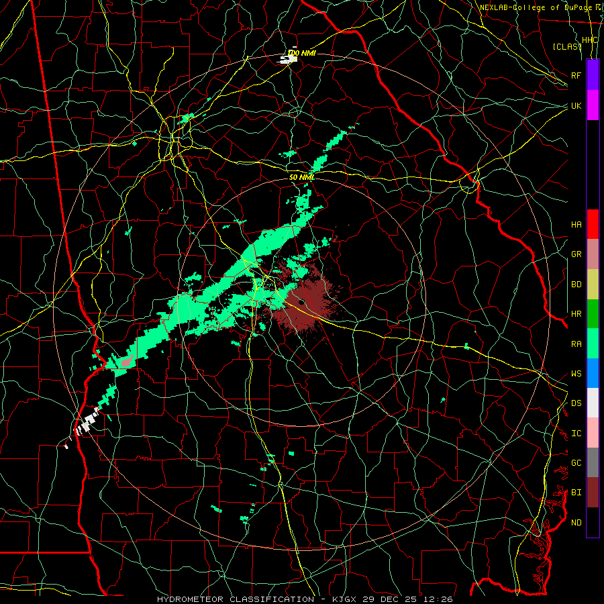Select the BI legend label
The height and width of the screenshot is (604, 604).
[576, 493]
